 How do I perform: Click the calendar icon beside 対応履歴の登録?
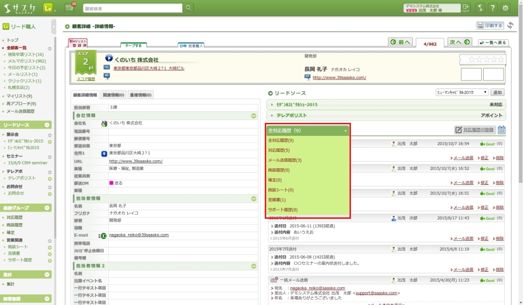click(x=502, y=130)
